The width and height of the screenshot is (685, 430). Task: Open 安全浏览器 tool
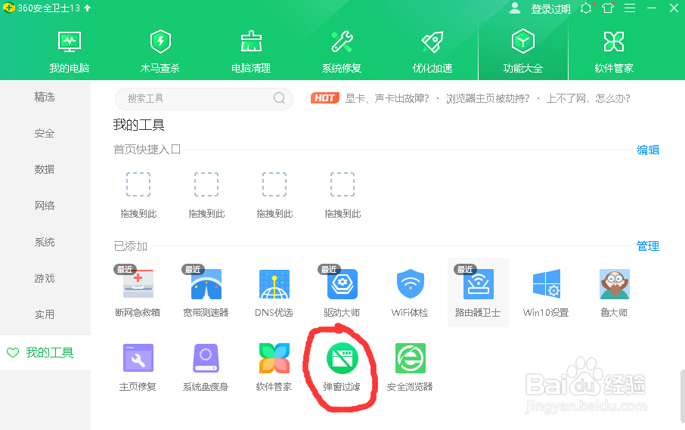pyautogui.click(x=410, y=367)
